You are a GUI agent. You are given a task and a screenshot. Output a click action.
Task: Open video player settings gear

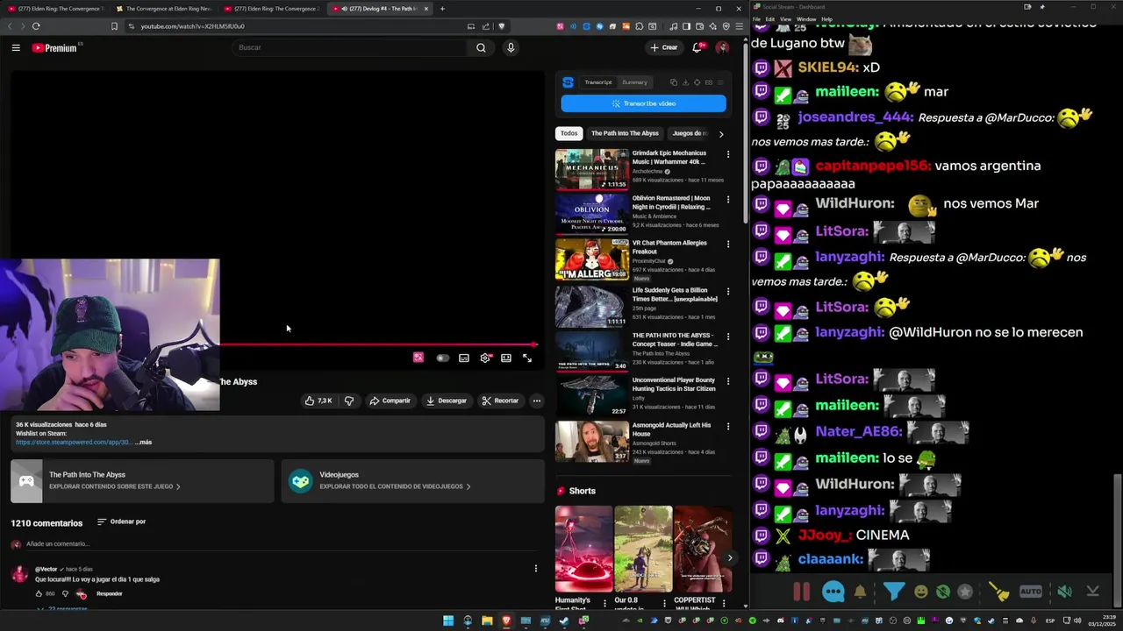click(484, 358)
